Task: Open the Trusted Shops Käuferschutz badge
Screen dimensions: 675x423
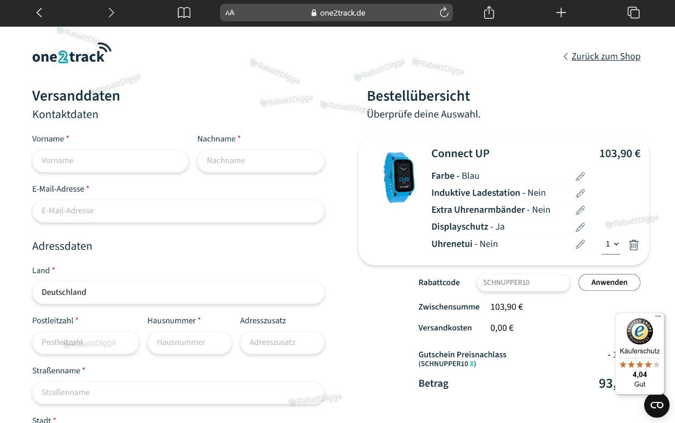Action: (x=640, y=354)
